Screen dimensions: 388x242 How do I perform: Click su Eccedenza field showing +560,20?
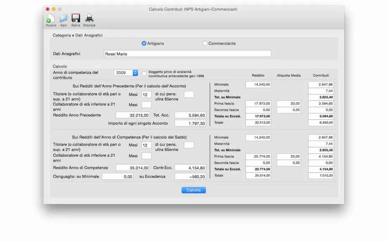pos(190,176)
